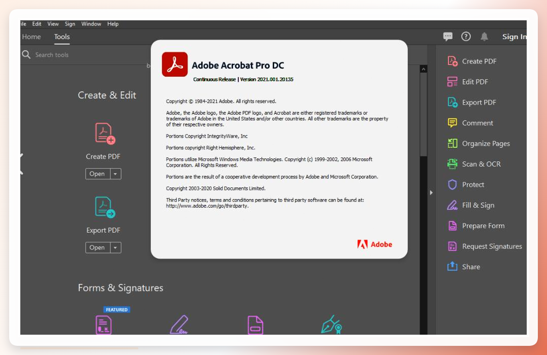Select the Protect shield icon

pos(452,184)
